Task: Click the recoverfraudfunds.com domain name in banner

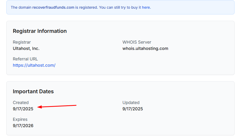Action: (x=53, y=7)
